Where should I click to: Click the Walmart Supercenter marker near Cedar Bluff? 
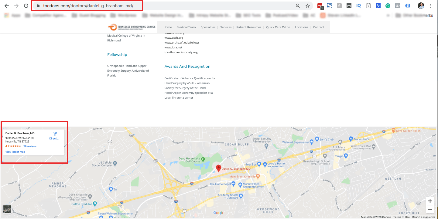(x=312, y=142)
